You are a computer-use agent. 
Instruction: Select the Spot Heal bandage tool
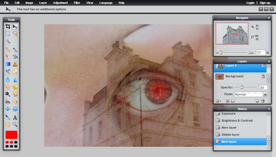15,102
